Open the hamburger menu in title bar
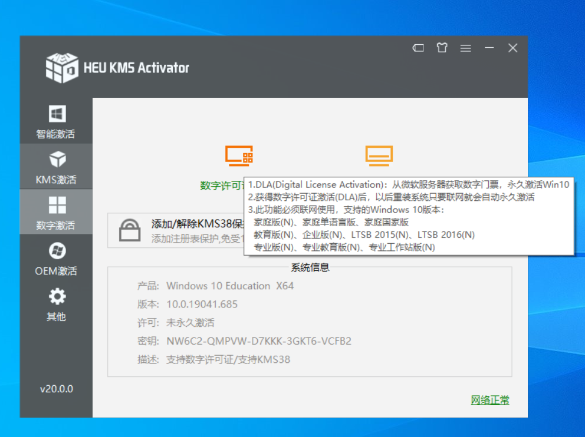Image resolution: width=585 pixels, height=437 pixels. 465,48
